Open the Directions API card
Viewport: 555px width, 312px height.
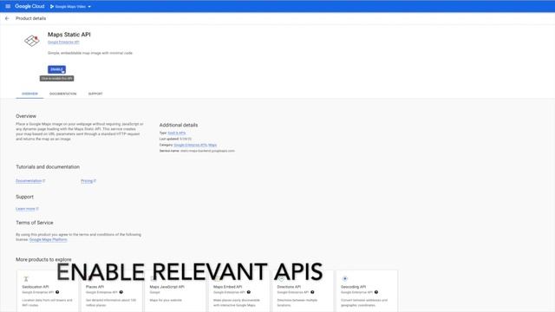(x=303, y=291)
